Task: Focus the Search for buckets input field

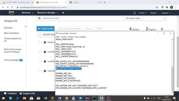Action: pyautogui.click(x=80, y=18)
